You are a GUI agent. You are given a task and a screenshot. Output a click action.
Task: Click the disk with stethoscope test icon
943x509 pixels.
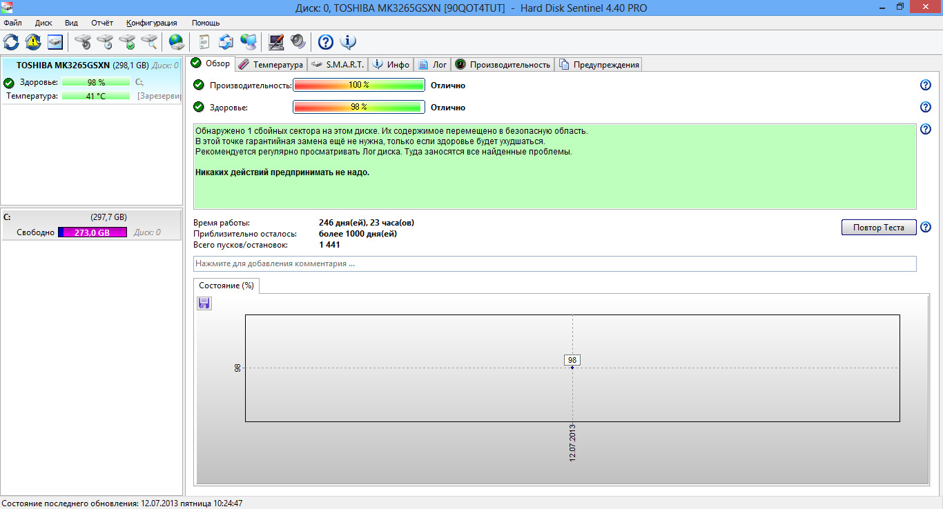[83, 42]
